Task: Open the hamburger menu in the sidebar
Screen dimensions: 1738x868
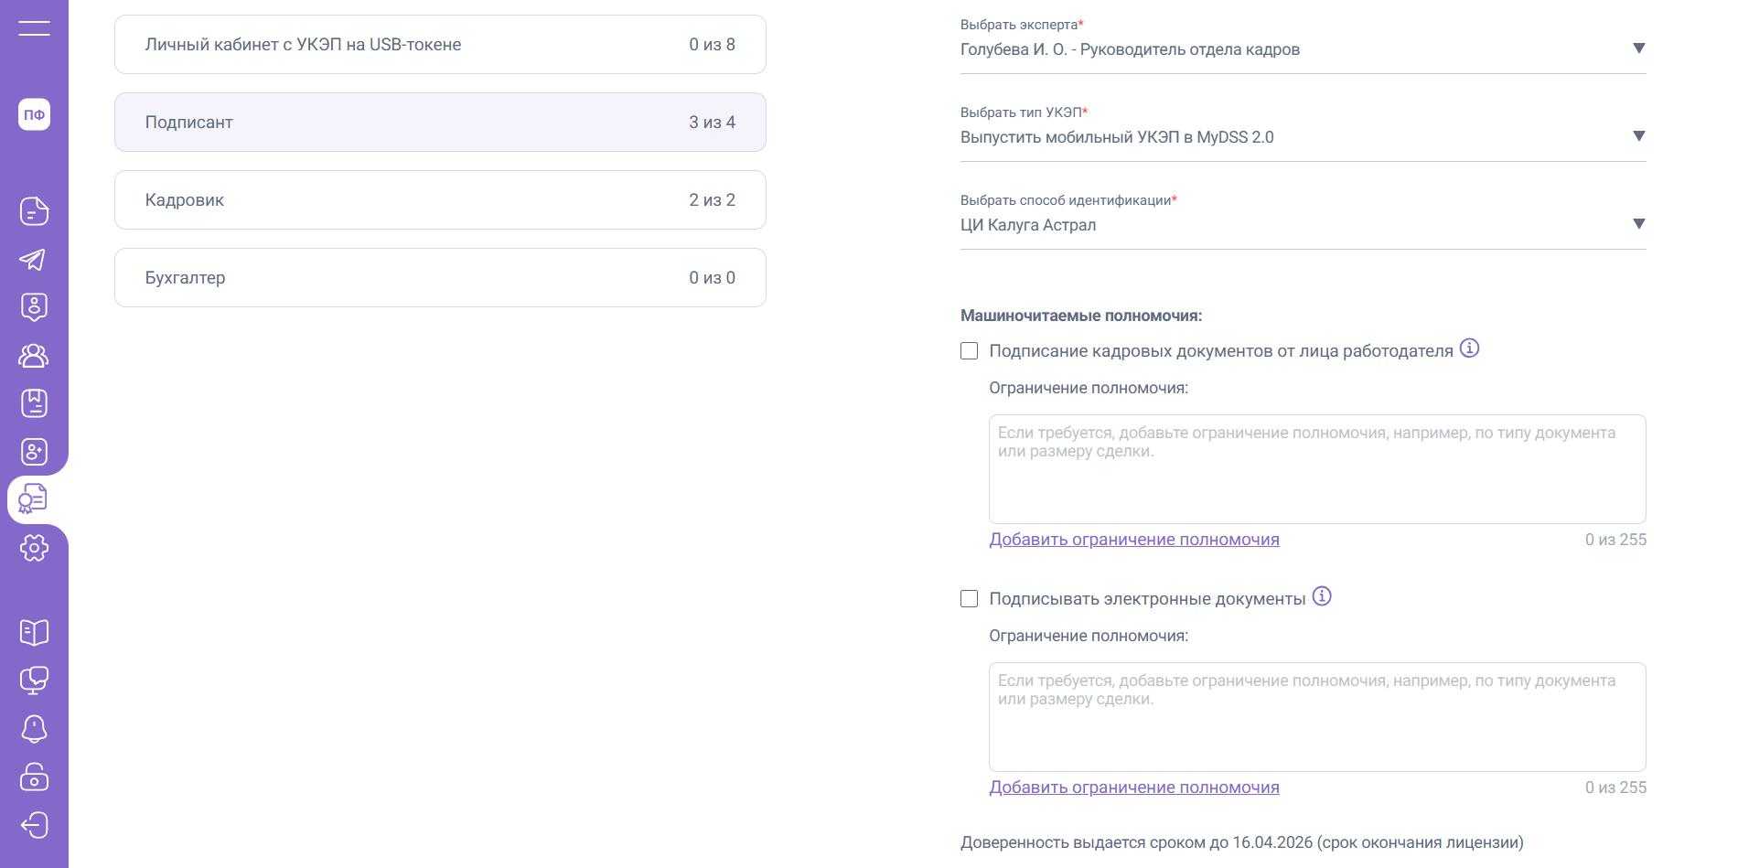Action: (34, 28)
